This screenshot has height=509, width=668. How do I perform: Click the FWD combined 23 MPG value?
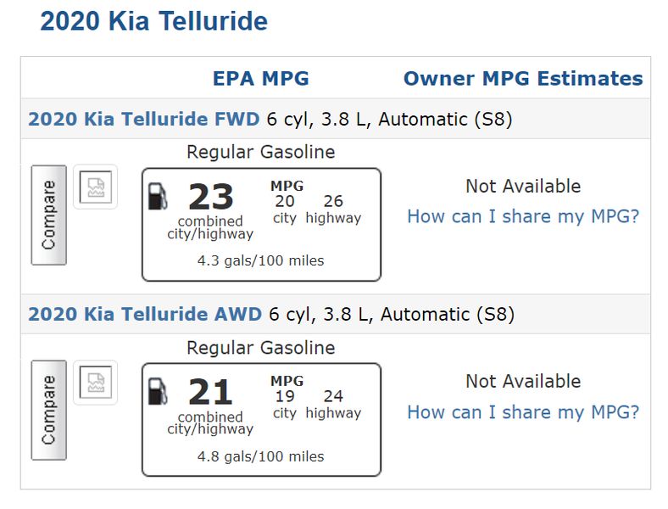[211, 197]
